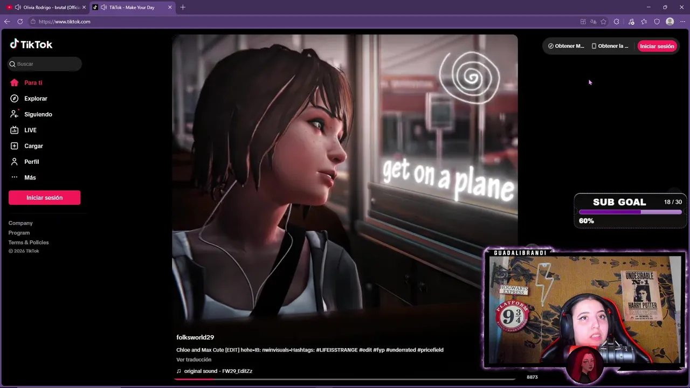Click the Perfil person icon

point(15,162)
